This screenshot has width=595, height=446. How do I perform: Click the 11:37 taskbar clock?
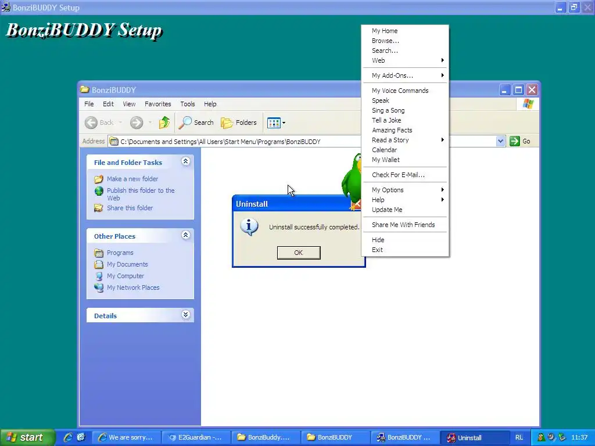pos(579,437)
